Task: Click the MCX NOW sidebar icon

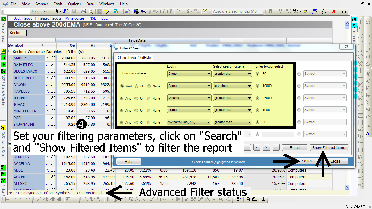Action: [3, 167]
